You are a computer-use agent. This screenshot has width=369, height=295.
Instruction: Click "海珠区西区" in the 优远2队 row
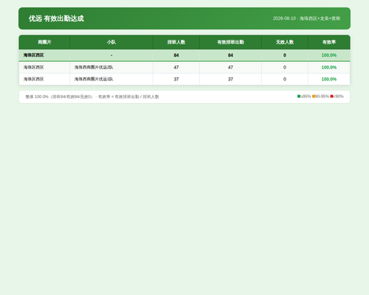(34, 67)
